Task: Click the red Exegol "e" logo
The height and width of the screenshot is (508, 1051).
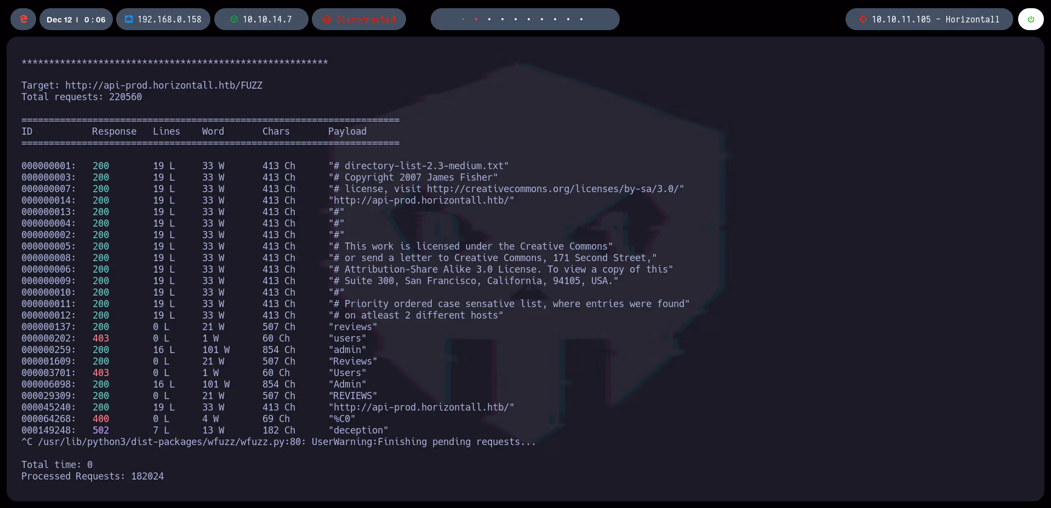Action: tap(22, 19)
